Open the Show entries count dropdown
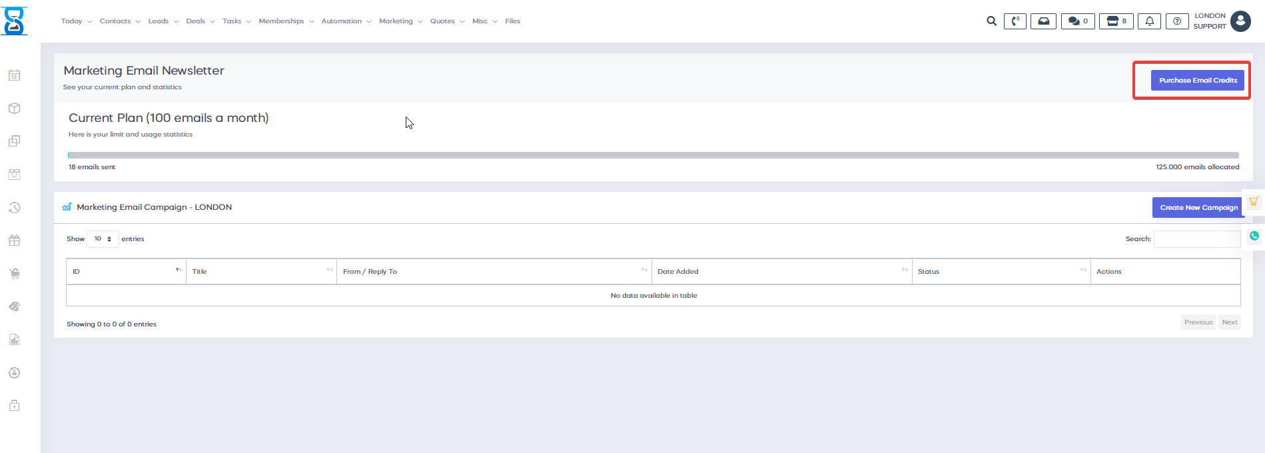 (103, 238)
